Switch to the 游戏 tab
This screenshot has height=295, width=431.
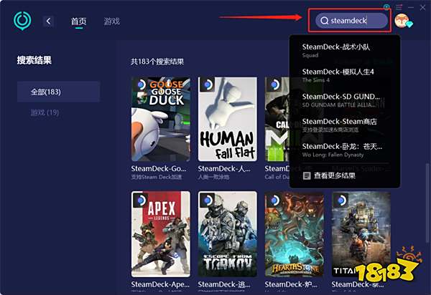(x=112, y=21)
